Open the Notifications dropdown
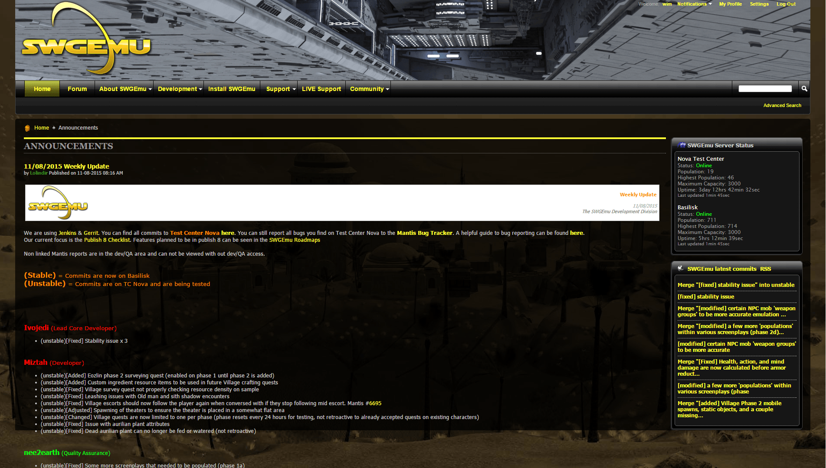The width and height of the screenshot is (826, 468). 694,4
